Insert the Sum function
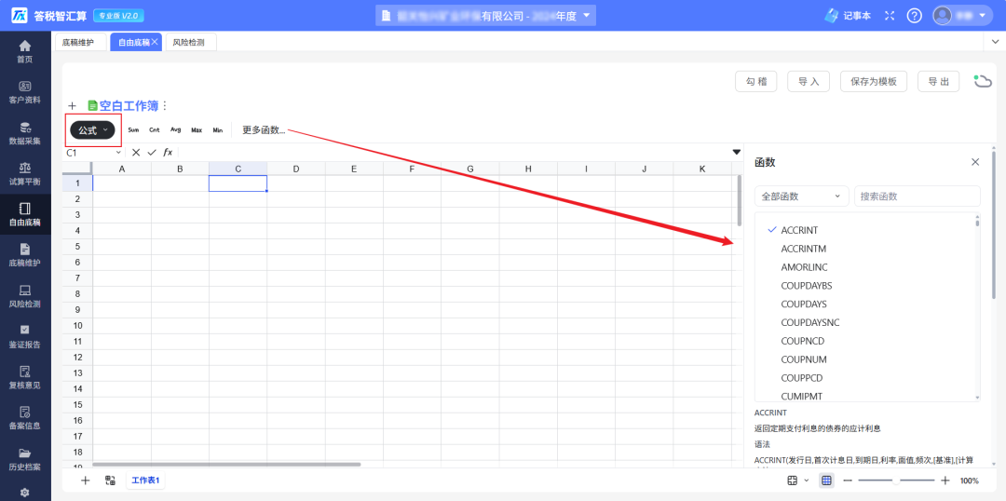The image size is (1006, 501). (133, 129)
